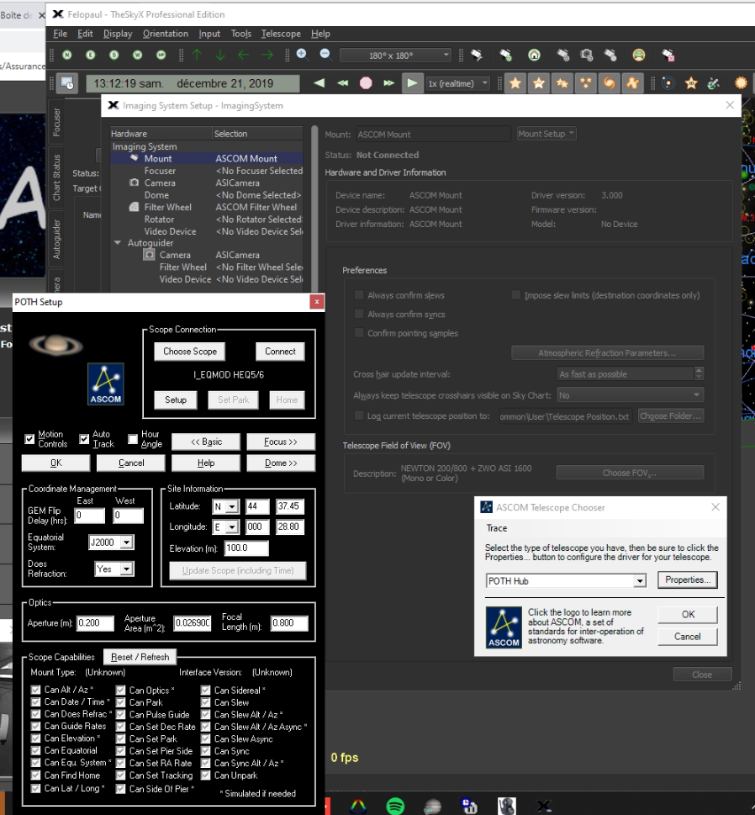Open the Orientation menu
Screen dimensions: 755x815
166,34
